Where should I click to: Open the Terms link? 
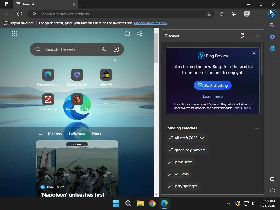(x=237, y=108)
